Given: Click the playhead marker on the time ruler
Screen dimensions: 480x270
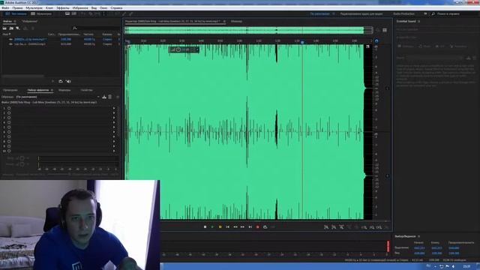Looking at the screenshot, I should coord(302,42).
